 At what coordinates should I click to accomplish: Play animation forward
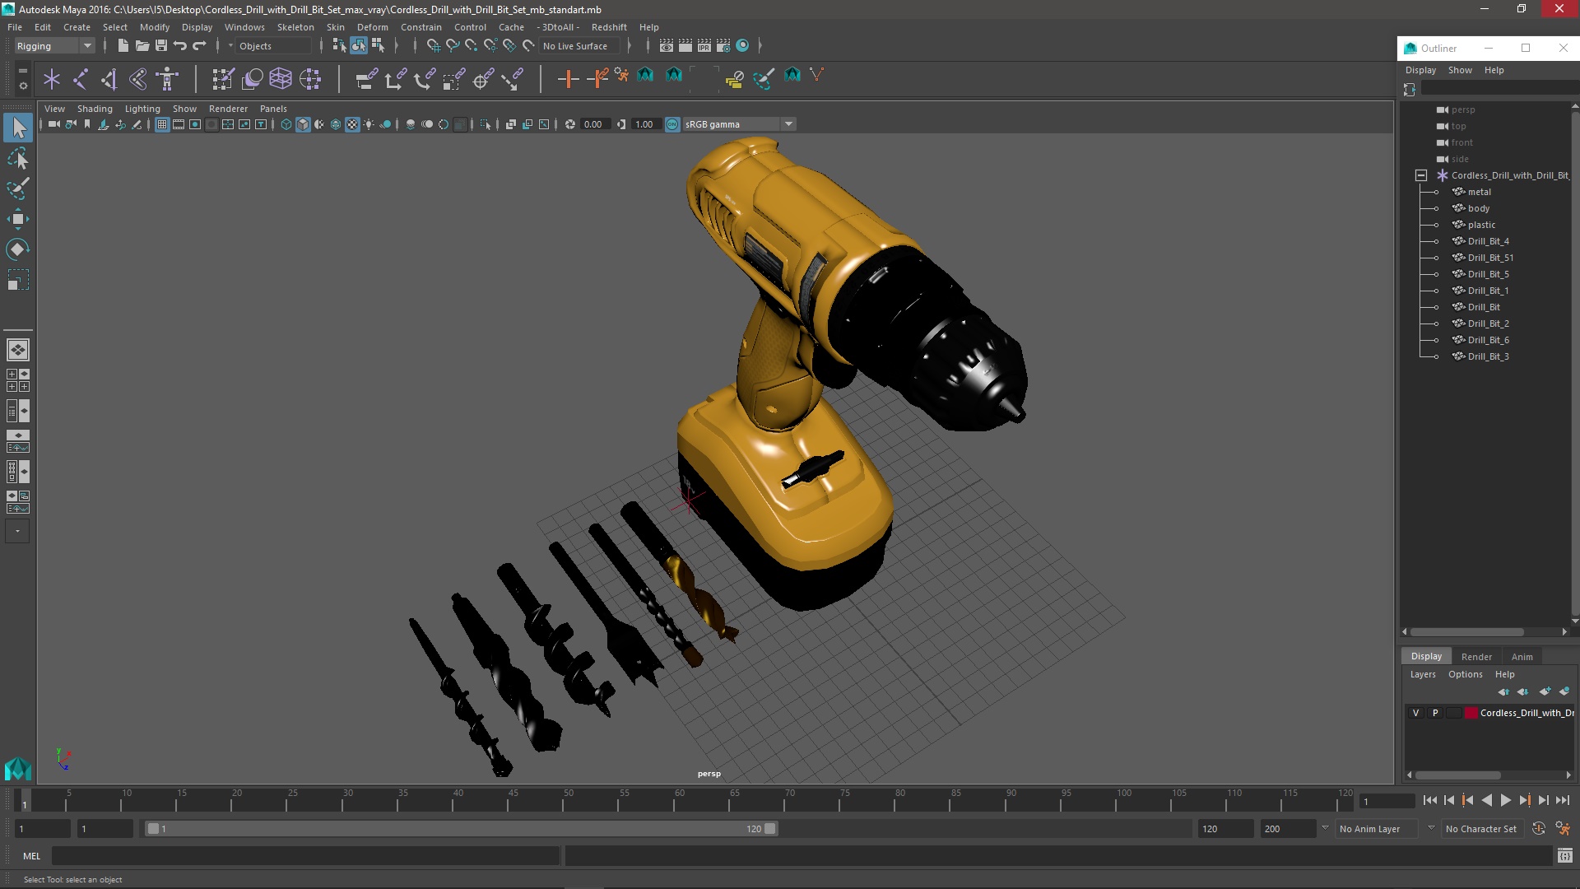pos(1506,800)
